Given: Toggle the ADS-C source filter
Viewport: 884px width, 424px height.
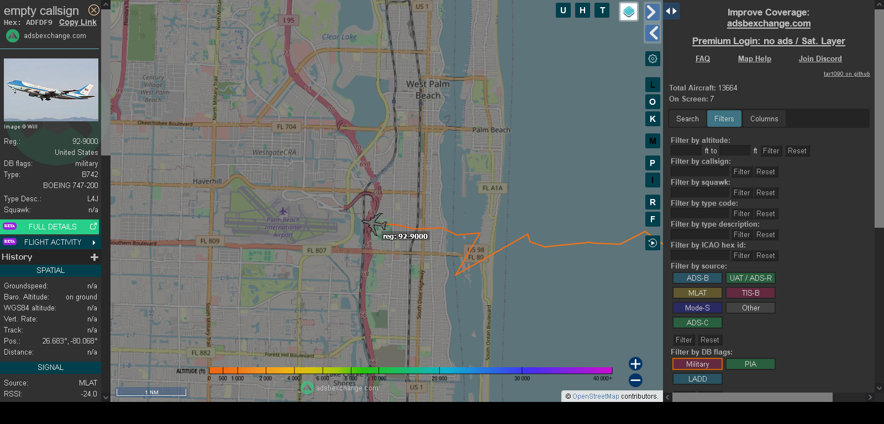Looking at the screenshot, I should [x=697, y=323].
